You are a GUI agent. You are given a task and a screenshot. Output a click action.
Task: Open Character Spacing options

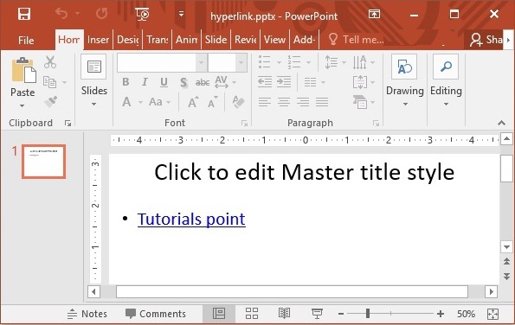coord(225,82)
